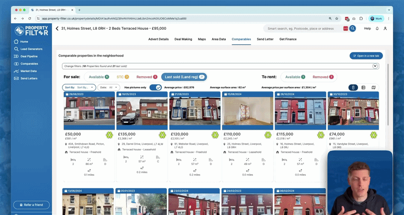
Task: Click the browser zoom magnifier icon
Action: [x=330, y=19]
